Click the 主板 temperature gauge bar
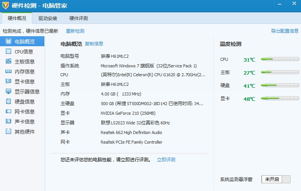The image size is (301, 191). coord(280,72)
